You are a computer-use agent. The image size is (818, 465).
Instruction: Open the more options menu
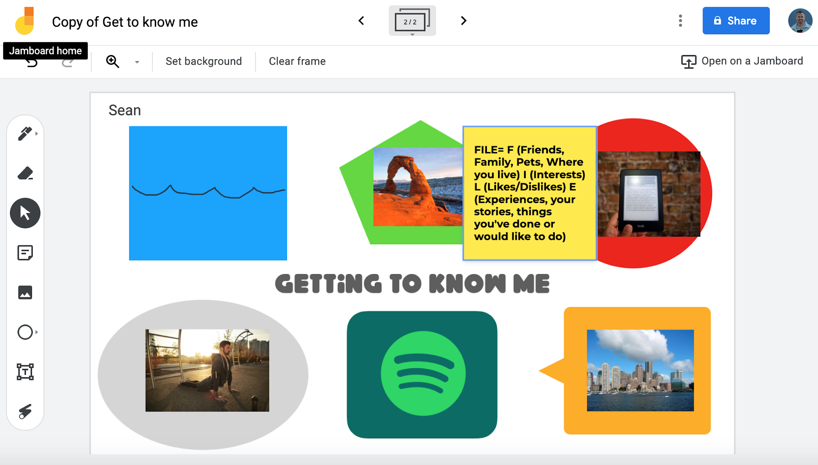pos(680,21)
